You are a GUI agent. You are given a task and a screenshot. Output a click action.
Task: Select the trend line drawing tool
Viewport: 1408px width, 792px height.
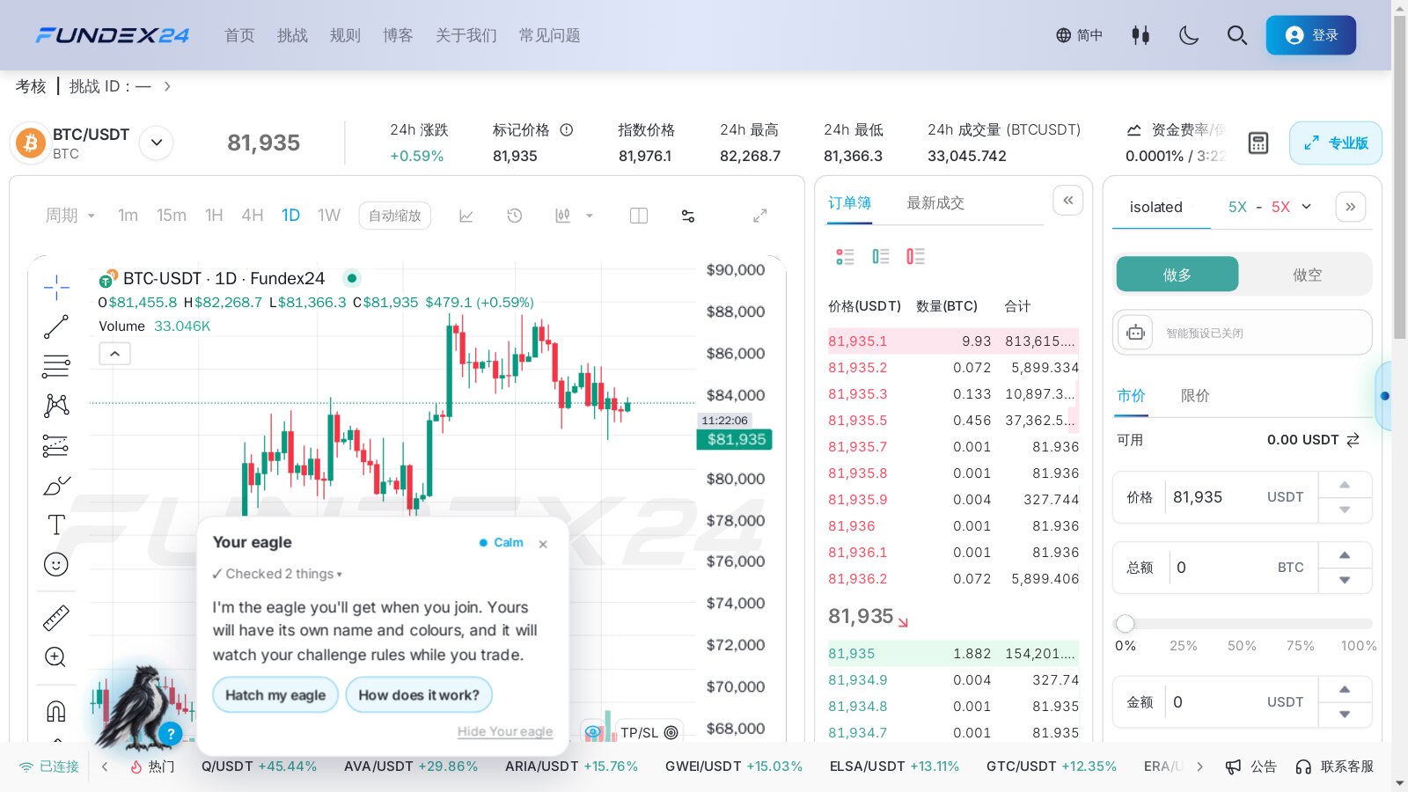[56, 326]
